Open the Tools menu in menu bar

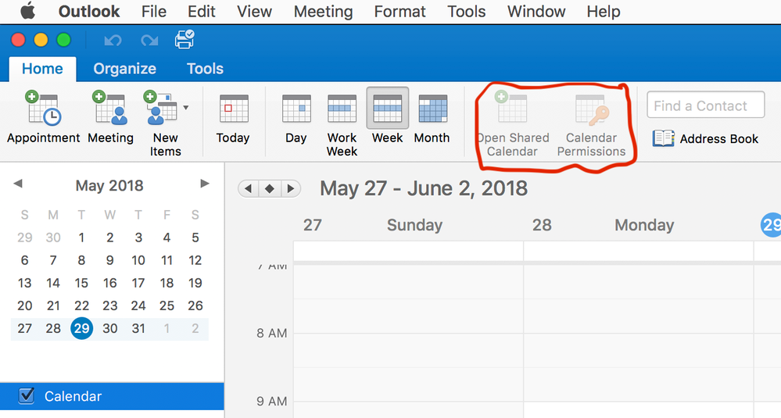point(466,11)
